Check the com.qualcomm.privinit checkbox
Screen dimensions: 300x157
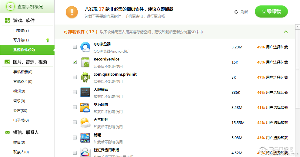(75, 77)
